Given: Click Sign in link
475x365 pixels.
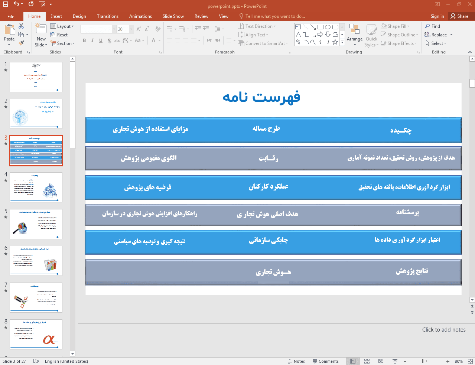Looking at the screenshot, I should click(x=437, y=16).
